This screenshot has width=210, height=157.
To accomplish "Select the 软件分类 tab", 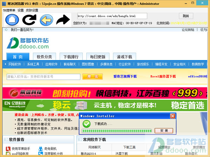I will (44, 57).
